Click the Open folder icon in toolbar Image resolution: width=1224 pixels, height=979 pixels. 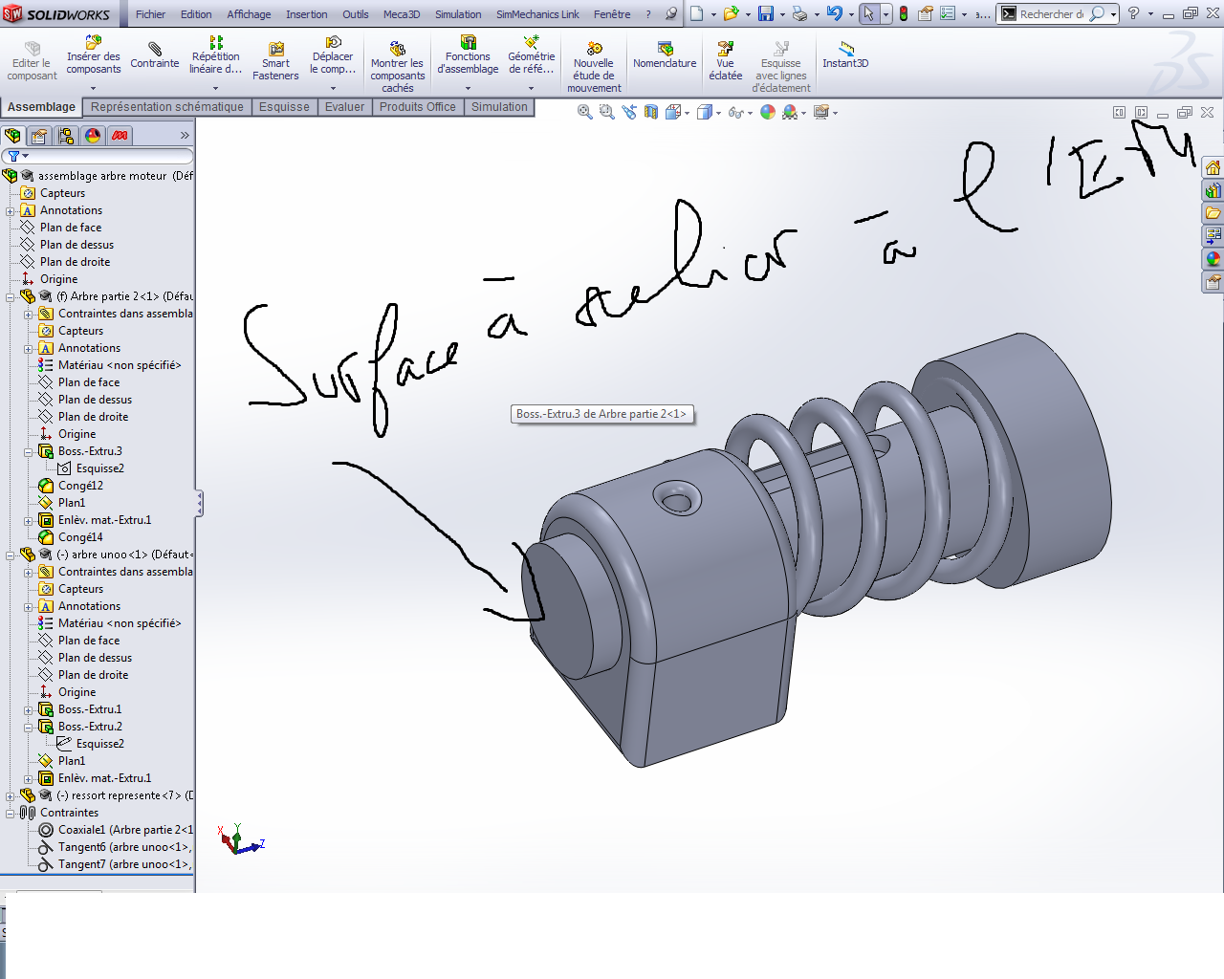[732, 13]
